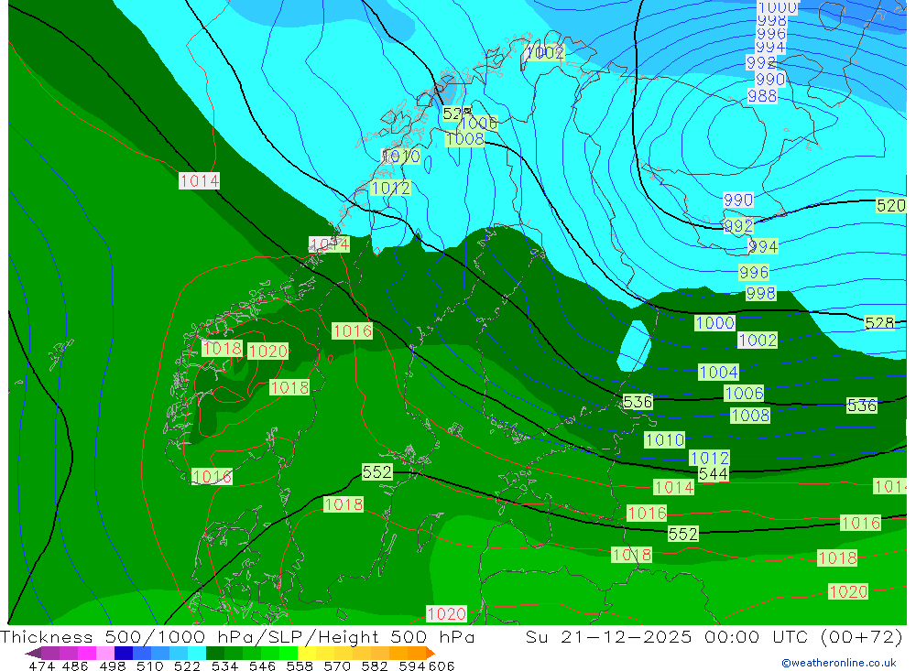Click the purple arrow at legend start
Image resolution: width=916 pixels, height=671 pixels.
[33, 653]
